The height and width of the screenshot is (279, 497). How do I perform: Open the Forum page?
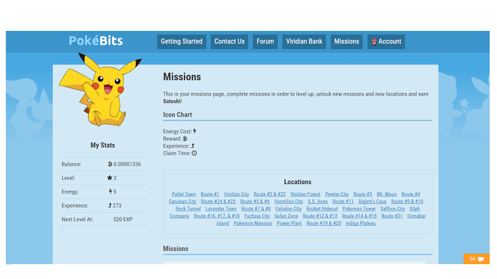pos(265,42)
